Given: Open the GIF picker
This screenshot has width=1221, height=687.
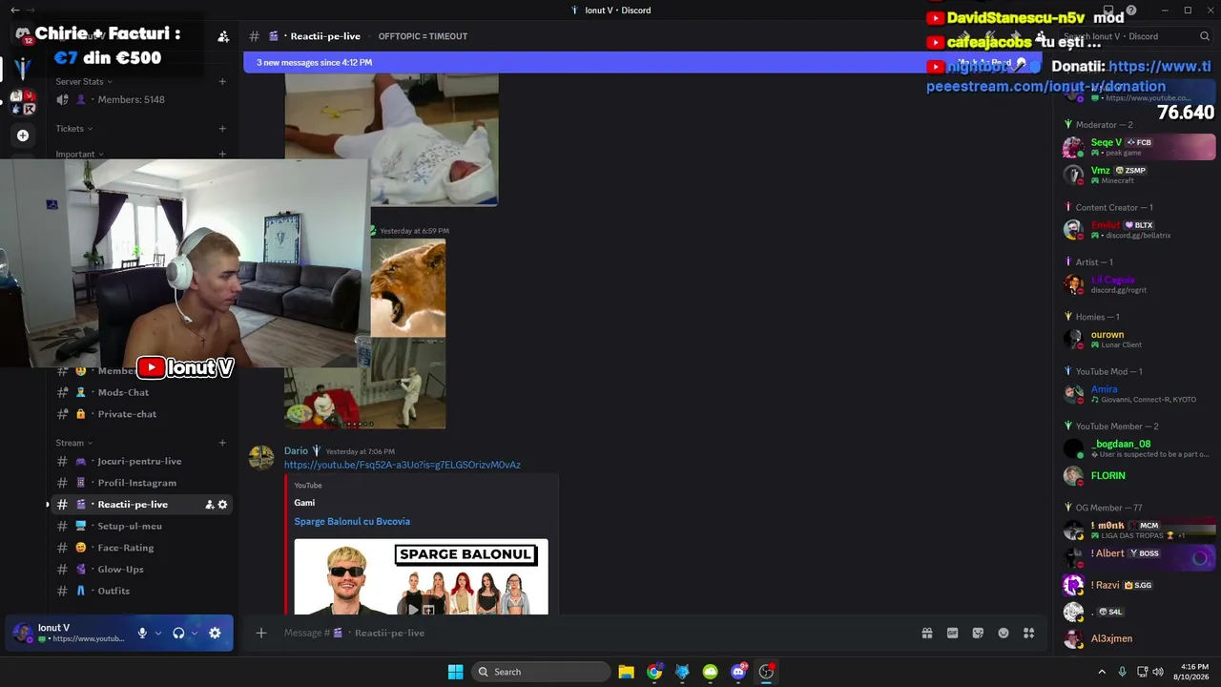Looking at the screenshot, I should 952,633.
